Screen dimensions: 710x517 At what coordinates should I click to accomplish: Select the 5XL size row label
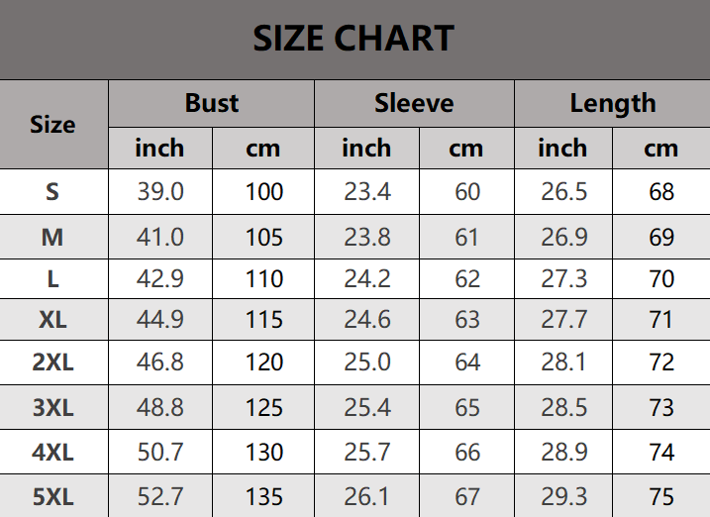tap(52, 496)
